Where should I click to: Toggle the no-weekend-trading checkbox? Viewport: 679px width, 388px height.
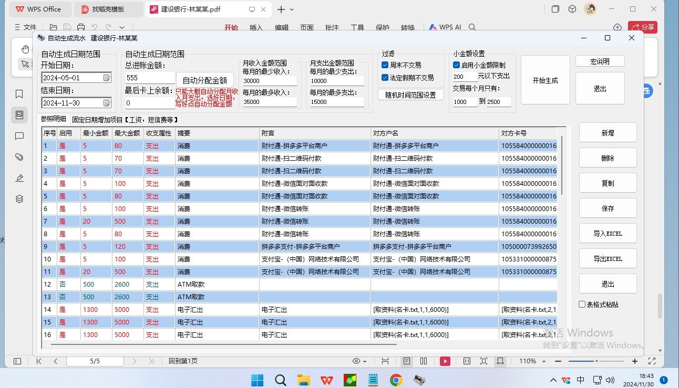[x=385, y=65]
